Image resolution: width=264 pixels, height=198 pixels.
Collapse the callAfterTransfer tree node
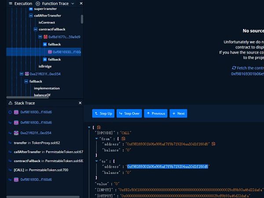31,15
